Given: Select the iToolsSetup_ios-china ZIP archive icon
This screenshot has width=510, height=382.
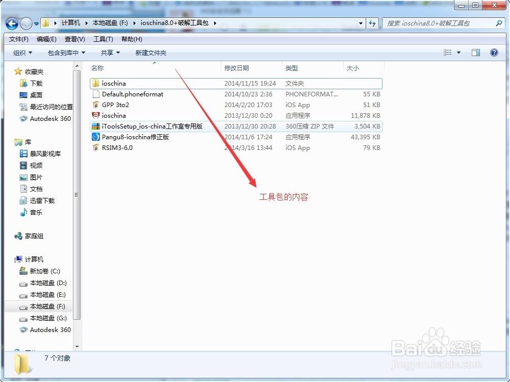Looking at the screenshot, I should 96,126.
